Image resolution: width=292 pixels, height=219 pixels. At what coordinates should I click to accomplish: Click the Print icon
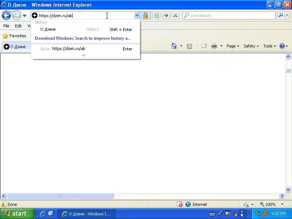coord(214,46)
